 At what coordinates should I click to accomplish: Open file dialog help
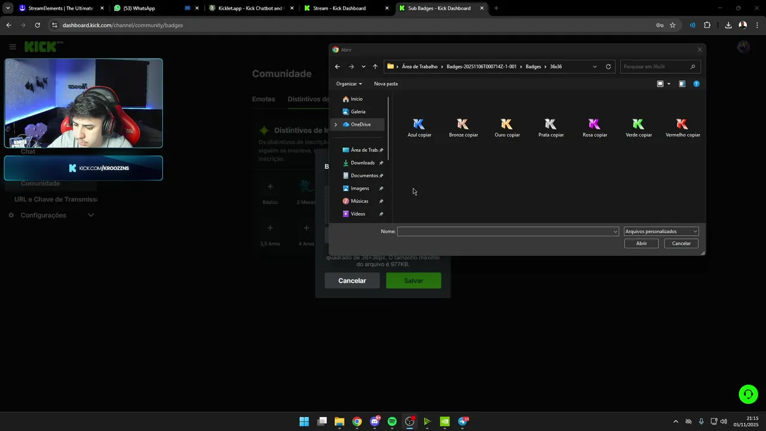coord(697,84)
